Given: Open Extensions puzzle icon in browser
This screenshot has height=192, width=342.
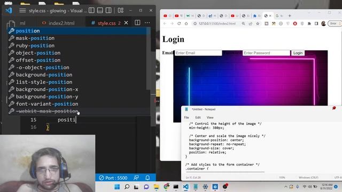Looking at the screenshot, I should tap(309, 23).
